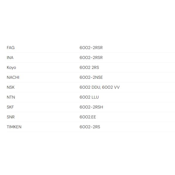Click SKF part number 6002-2RSH
The height and width of the screenshot is (175, 175).
click(91, 107)
